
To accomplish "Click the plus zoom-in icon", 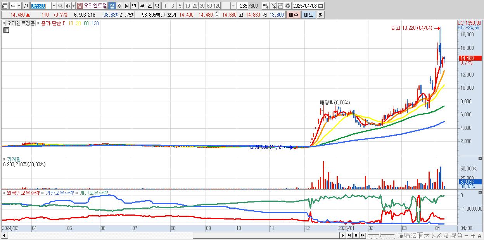I will (473, 235).
